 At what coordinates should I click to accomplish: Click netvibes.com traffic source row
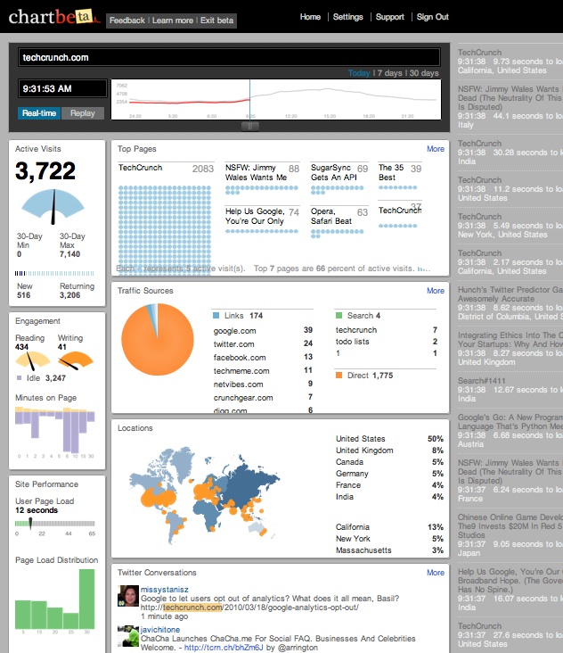pos(263,384)
